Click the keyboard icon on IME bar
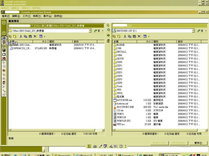The width and height of the screenshot is (209, 156). (x=95, y=146)
